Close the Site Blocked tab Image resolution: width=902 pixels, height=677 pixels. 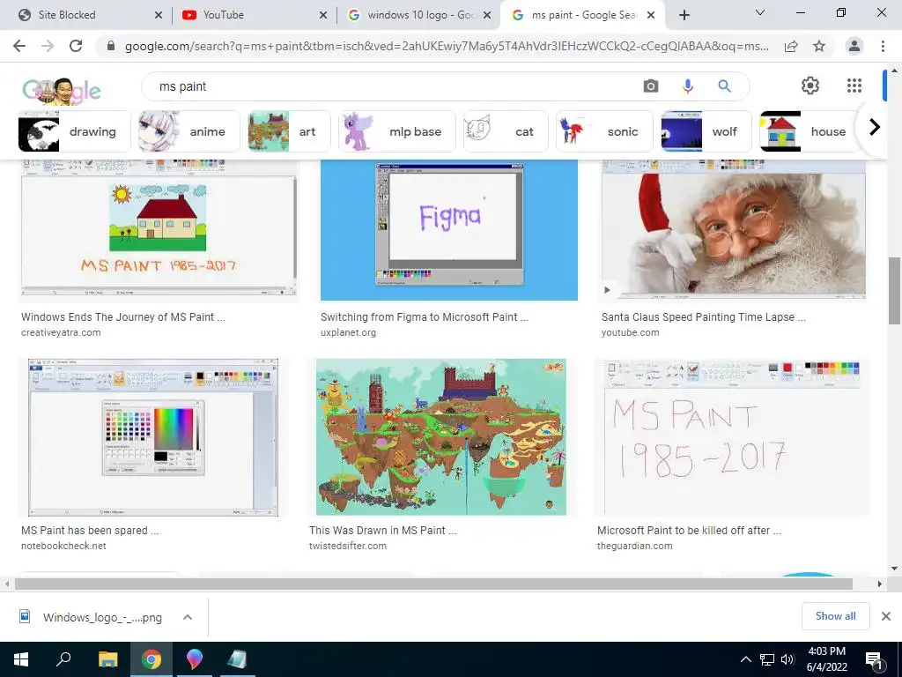(x=159, y=15)
